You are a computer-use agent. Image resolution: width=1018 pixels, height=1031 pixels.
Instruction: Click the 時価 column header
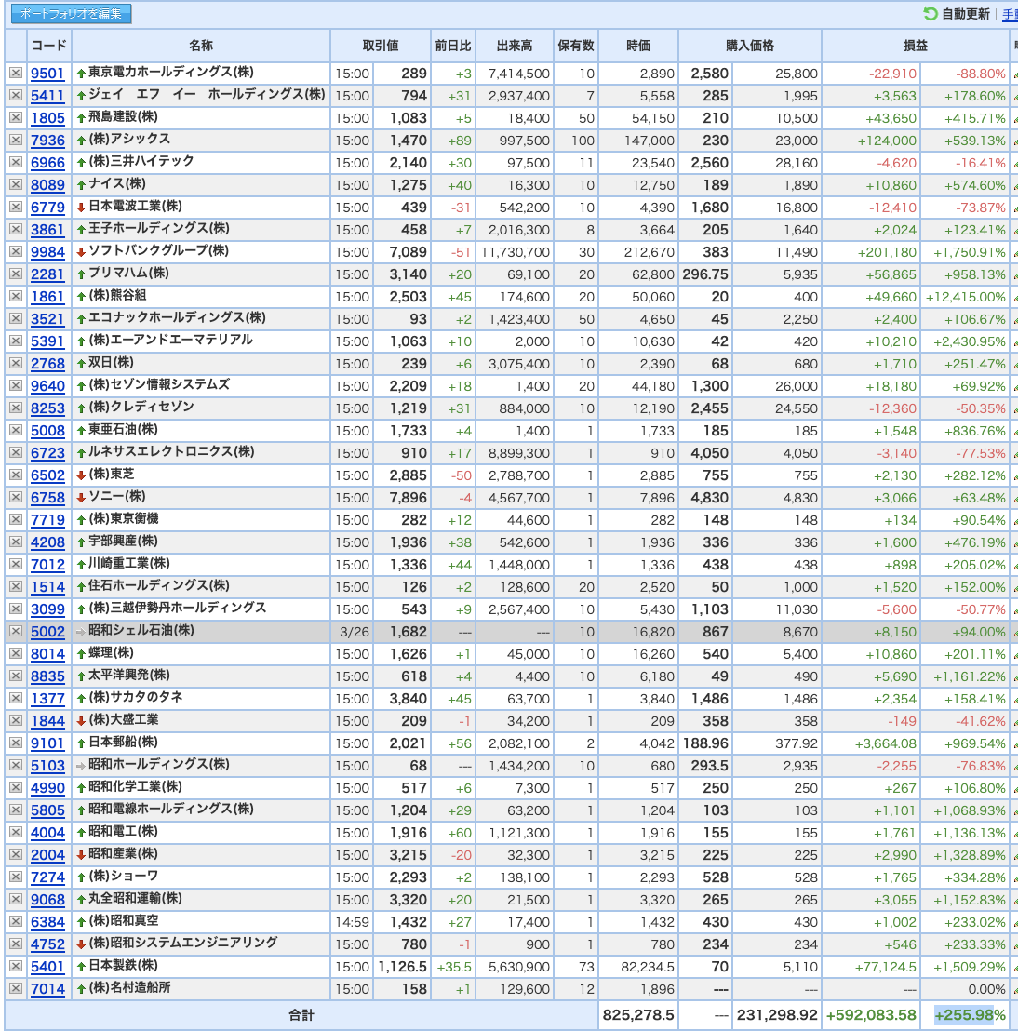click(x=638, y=46)
